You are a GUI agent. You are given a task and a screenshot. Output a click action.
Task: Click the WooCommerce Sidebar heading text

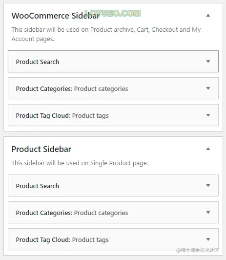pos(56,16)
